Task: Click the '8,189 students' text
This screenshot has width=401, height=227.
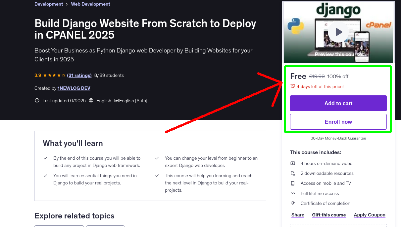Action: (x=109, y=75)
